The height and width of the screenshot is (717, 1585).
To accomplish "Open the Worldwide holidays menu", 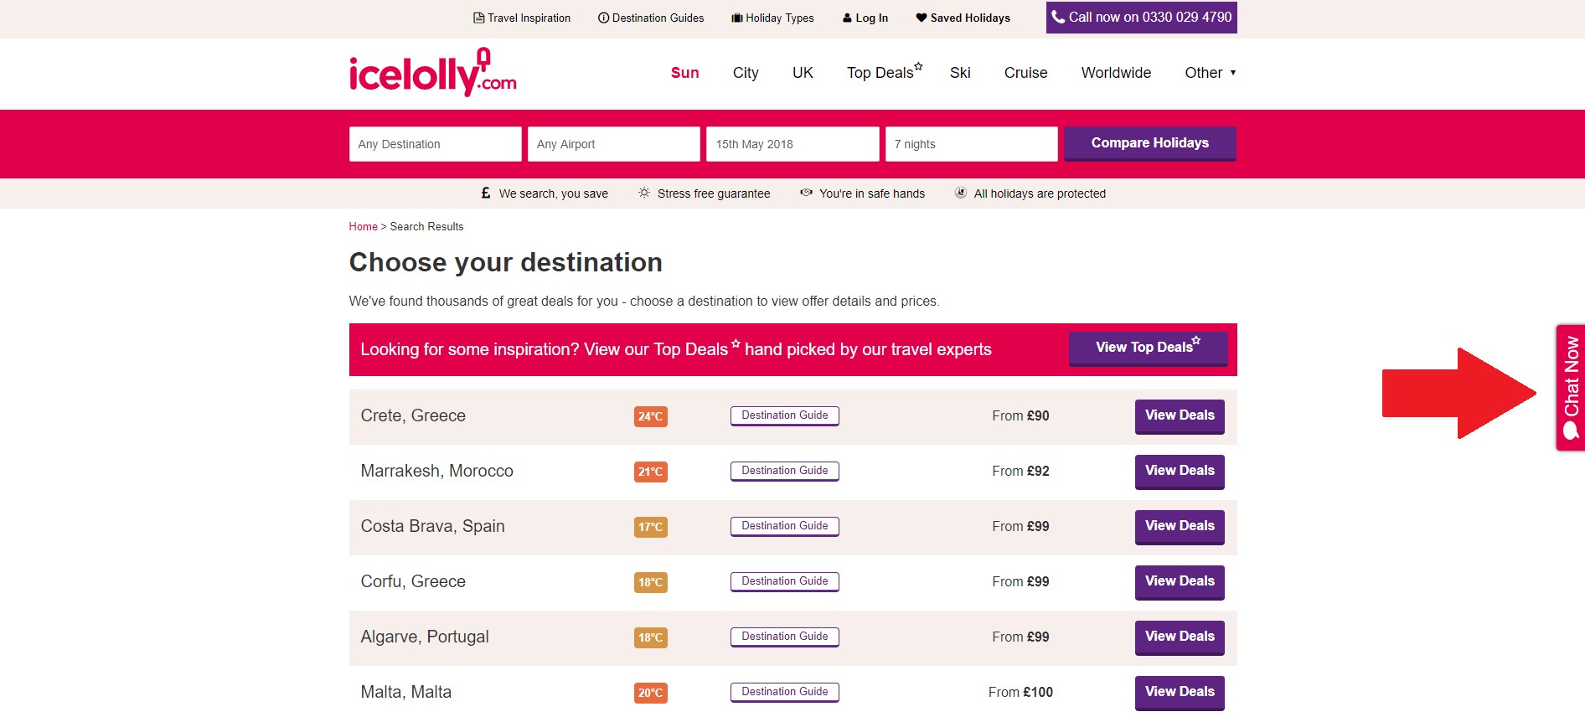I will point(1116,73).
